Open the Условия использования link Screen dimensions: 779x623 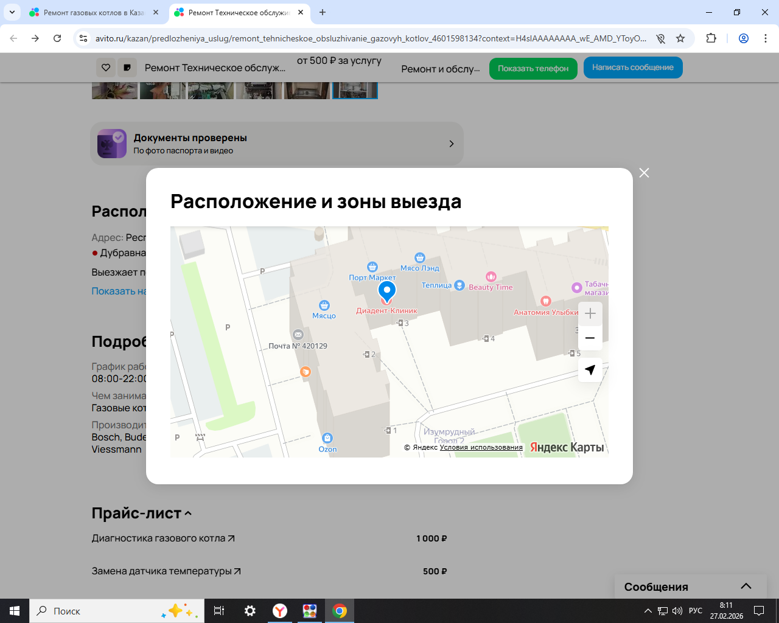point(481,447)
